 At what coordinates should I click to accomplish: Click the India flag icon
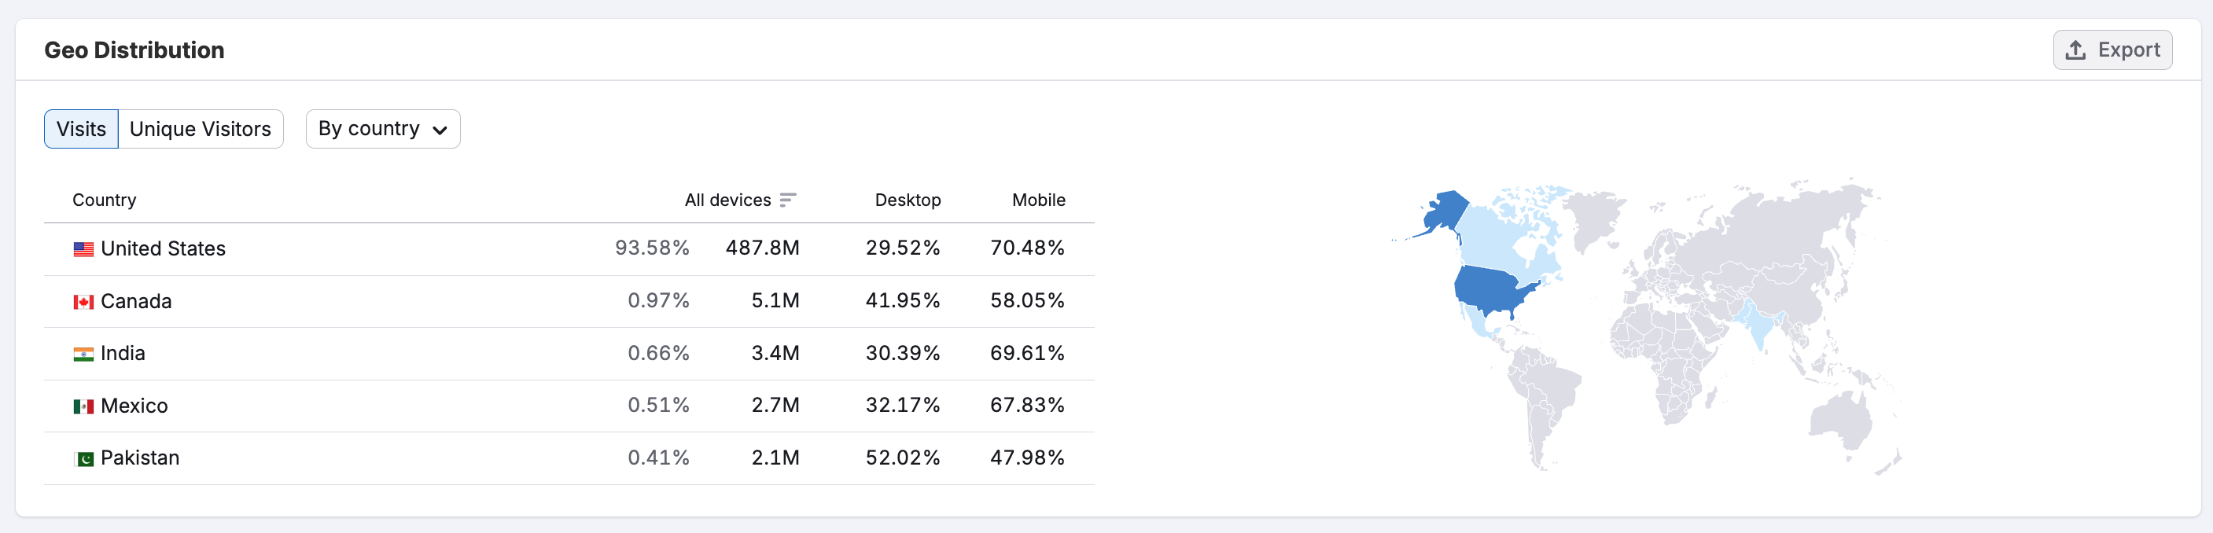click(83, 355)
